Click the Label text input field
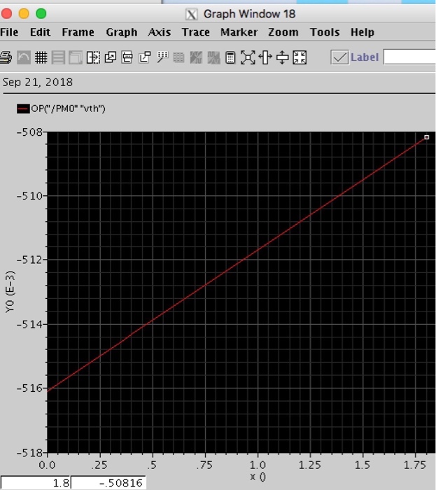The image size is (436, 490). point(409,57)
